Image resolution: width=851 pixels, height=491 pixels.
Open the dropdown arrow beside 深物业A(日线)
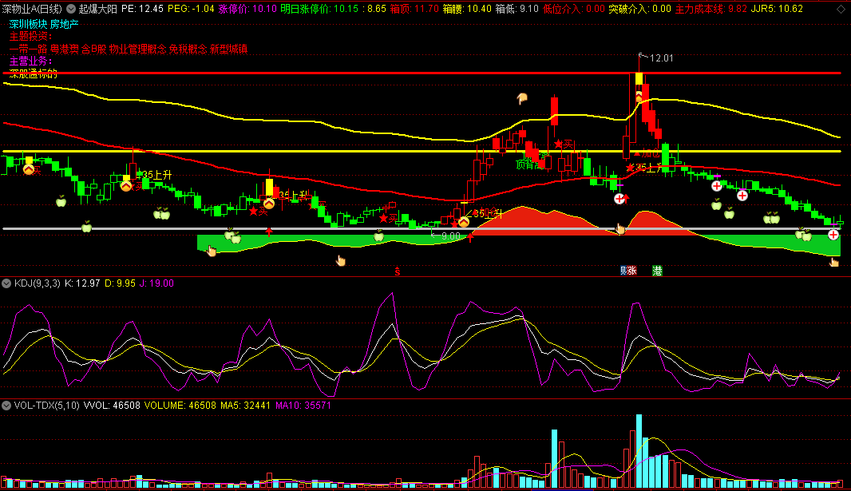point(71,9)
